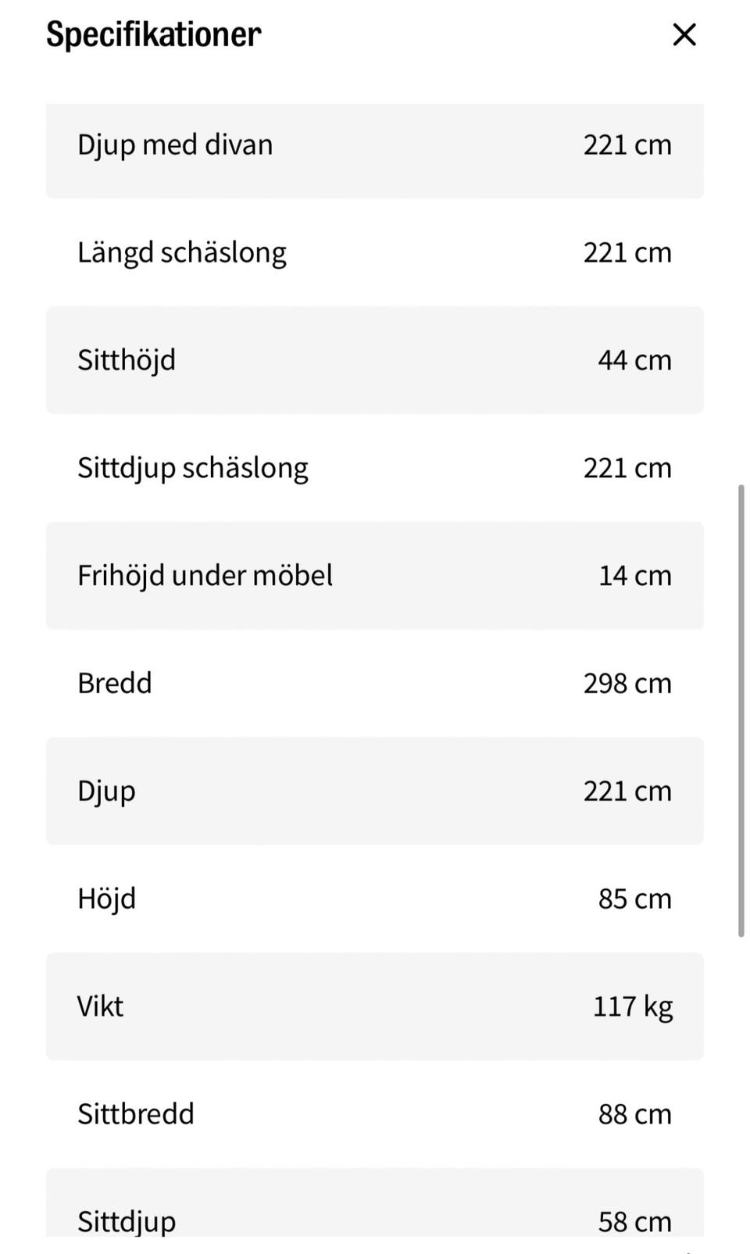
Task: Click the Frihöjd under möbel label
Action: point(205,576)
